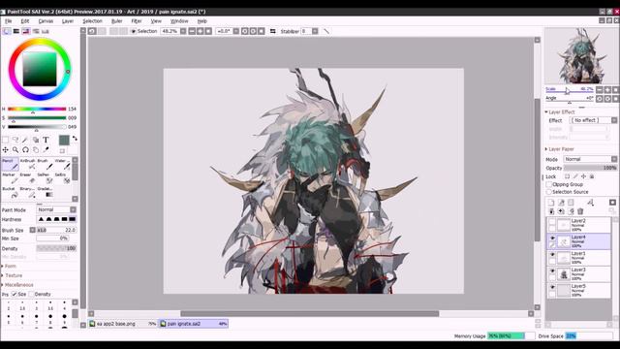Open the layer Mode dropdown

[x=590, y=159]
